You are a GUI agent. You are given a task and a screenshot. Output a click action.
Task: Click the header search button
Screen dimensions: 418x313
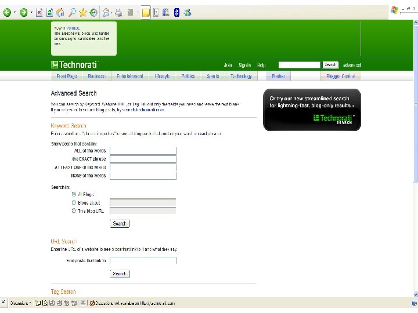coord(330,65)
